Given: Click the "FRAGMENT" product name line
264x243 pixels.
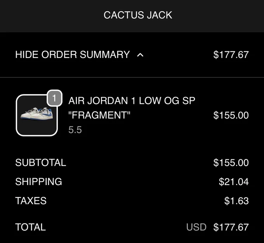Looking at the screenshot, I should coord(99,115).
